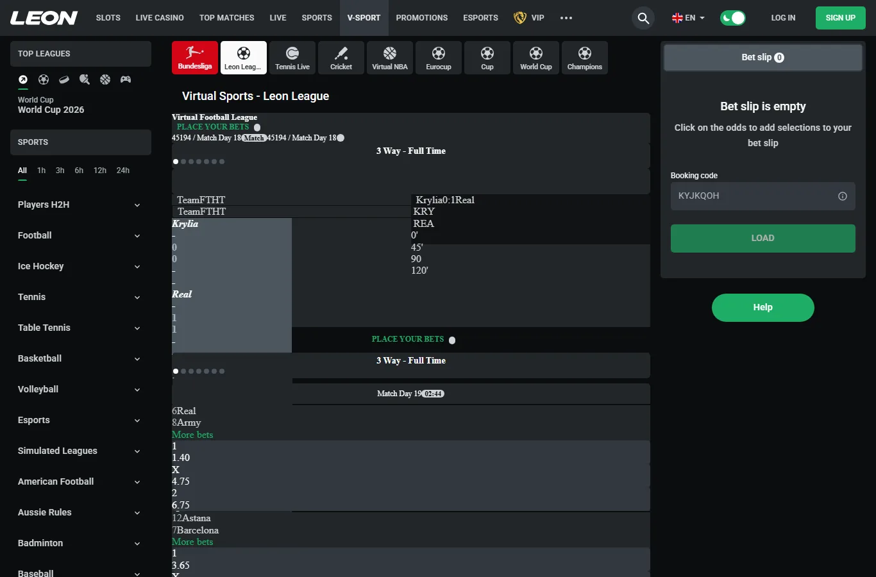Expand the Players H2H section

point(81,205)
